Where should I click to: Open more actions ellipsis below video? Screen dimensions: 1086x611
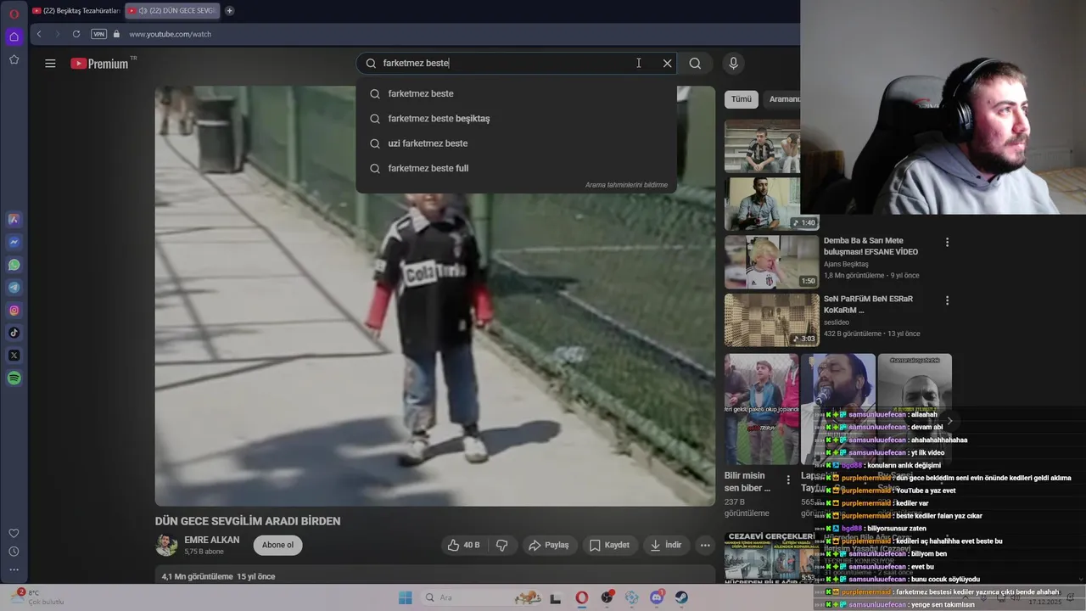tap(705, 545)
